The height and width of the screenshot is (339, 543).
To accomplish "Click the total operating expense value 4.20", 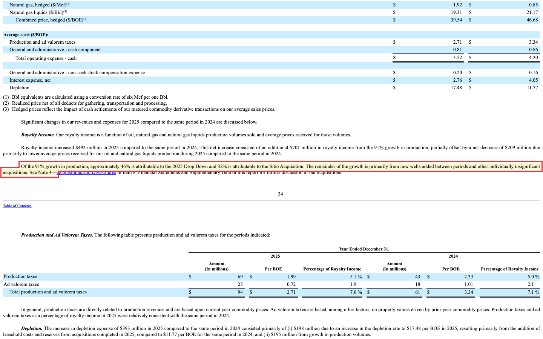I will [533, 58].
